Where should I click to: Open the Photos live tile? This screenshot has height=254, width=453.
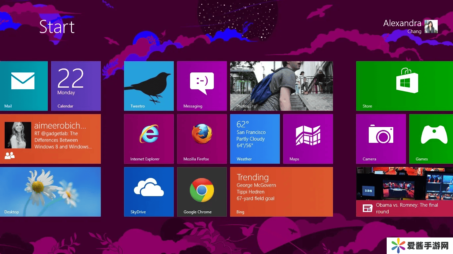(x=281, y=86)
